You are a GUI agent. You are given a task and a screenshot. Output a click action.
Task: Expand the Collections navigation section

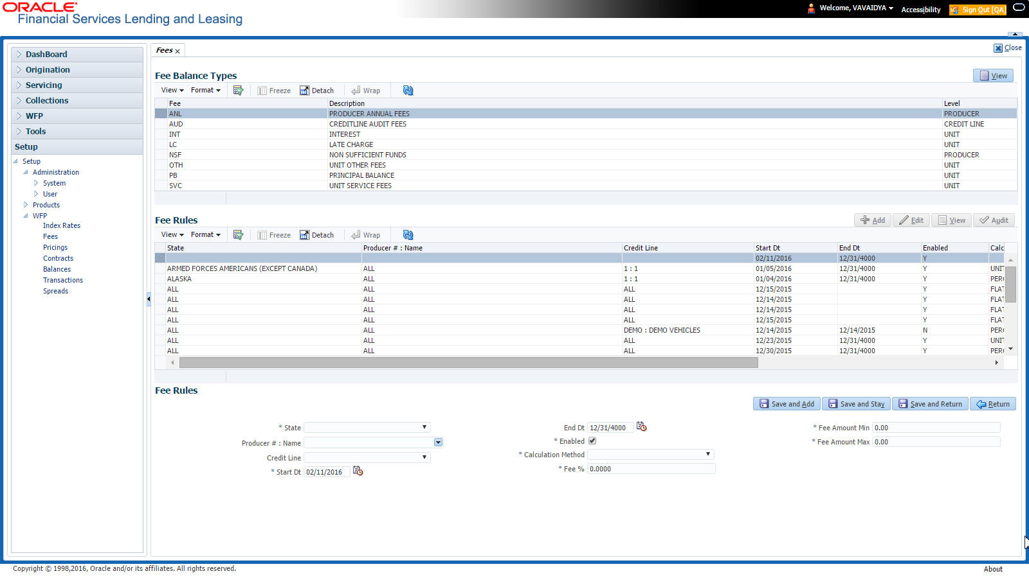77,101
